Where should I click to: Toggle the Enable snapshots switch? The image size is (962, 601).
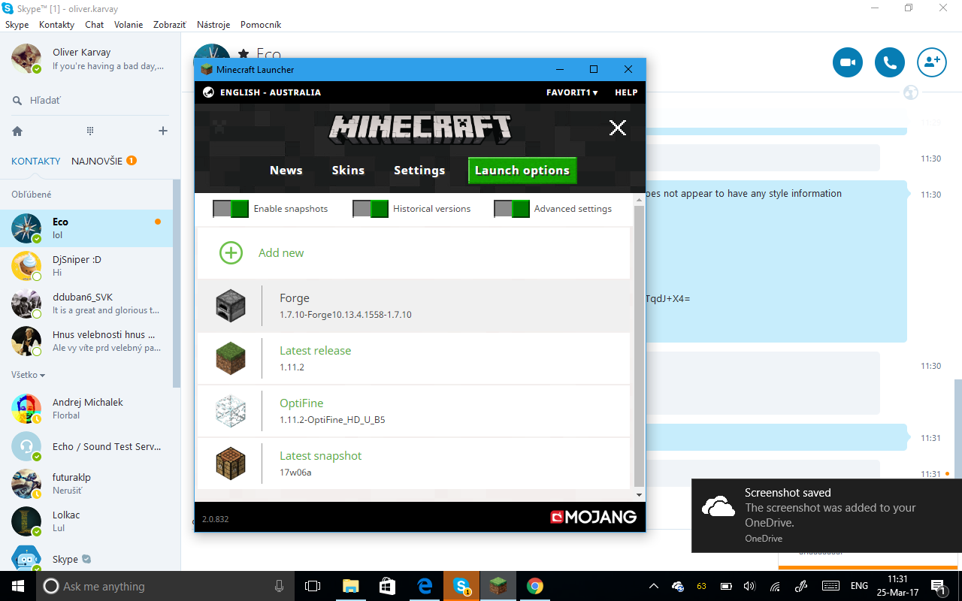[x=230, y=209]
